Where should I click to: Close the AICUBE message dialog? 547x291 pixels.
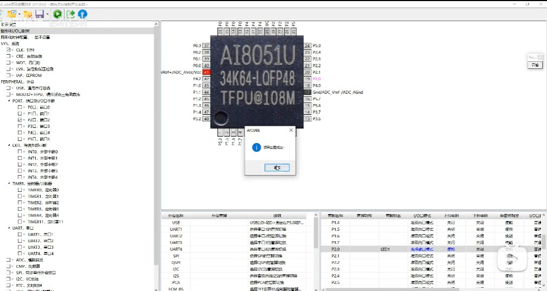tap(290, 130)
